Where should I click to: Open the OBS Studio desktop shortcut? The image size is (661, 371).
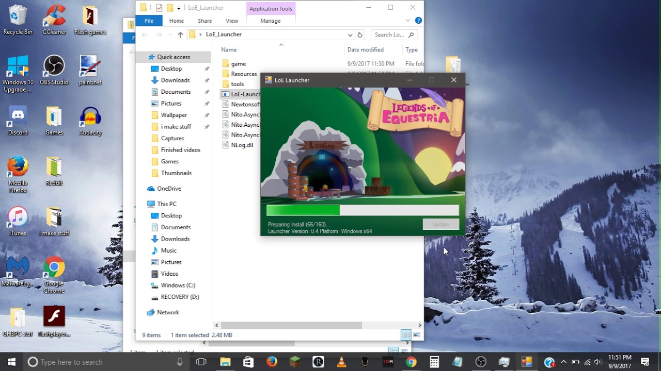(x=54, y=71)
